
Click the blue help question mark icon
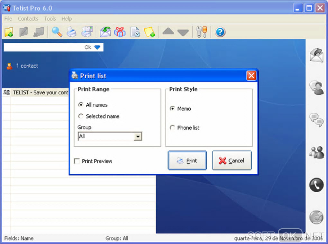click(x=220, y=32)
